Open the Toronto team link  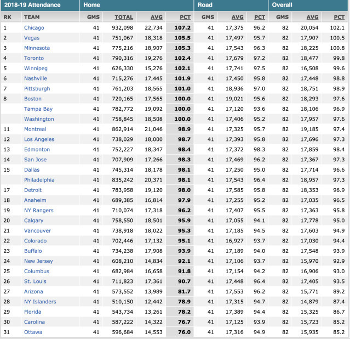[34, 58]
